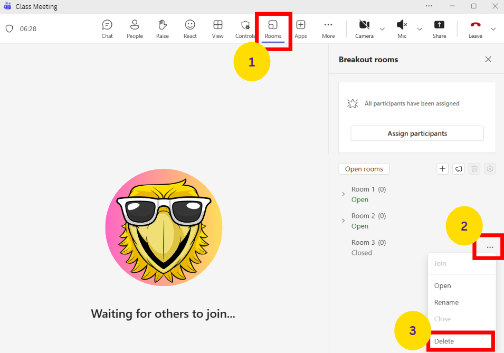Select Delete from the room menu
Image resolution: width=504 pixels, height=353 pixels.
click(x=444, y=341)
